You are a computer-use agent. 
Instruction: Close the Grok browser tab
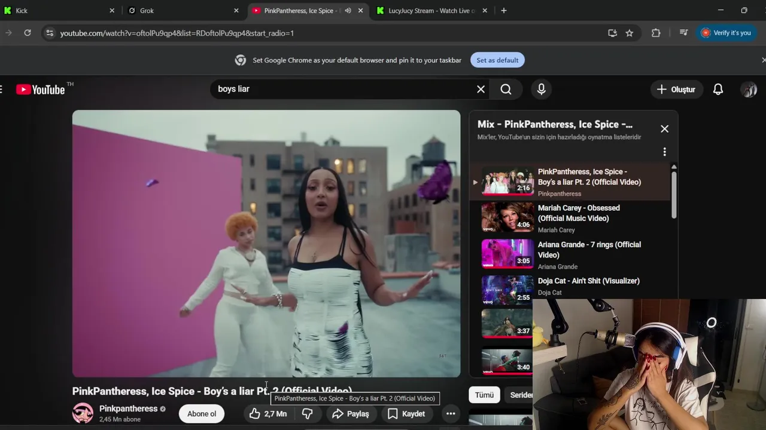coord(236,10)
